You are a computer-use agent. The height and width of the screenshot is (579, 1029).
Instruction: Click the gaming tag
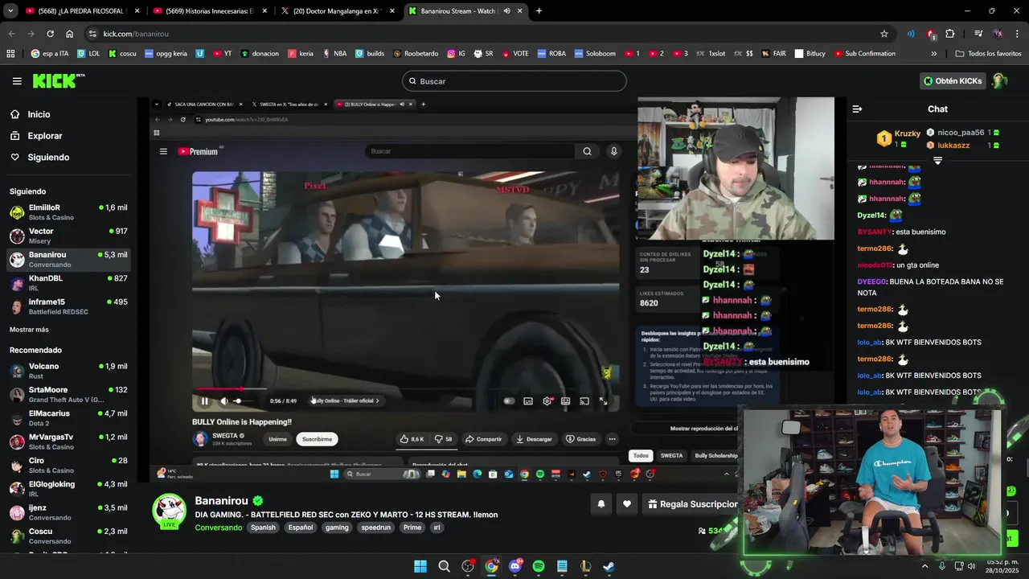337,528
